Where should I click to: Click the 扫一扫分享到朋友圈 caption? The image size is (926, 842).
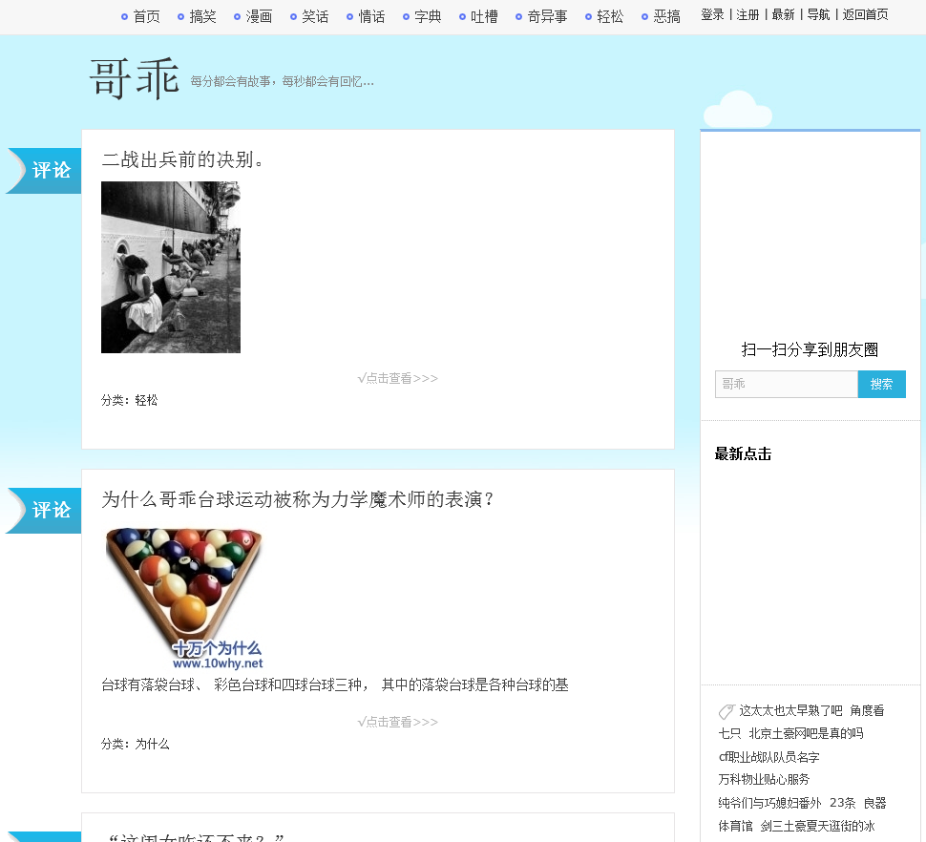pos(810,349)
